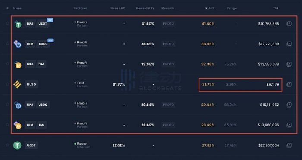The height and width of the screenshot is (160, 302).
Task: Star the BUSD Tarot row
Action: tap(7, 84)
